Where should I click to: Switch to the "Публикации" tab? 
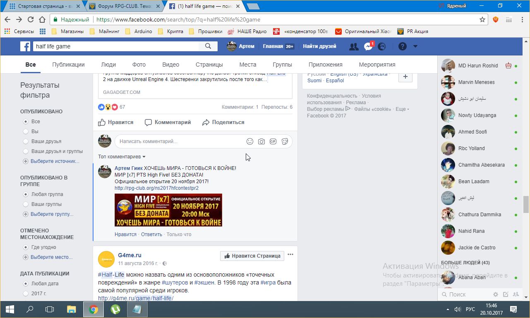point(68,65)
